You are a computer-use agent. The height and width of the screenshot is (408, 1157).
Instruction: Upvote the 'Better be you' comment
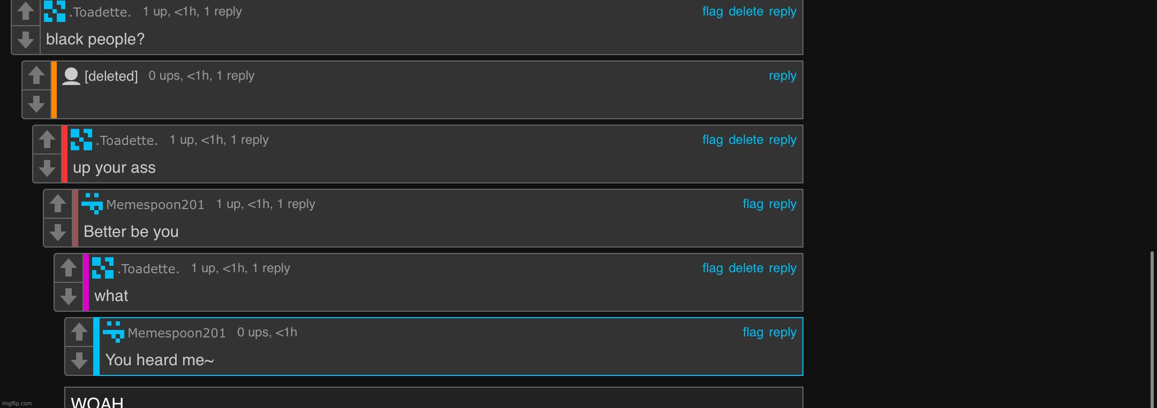click(58, 204)
